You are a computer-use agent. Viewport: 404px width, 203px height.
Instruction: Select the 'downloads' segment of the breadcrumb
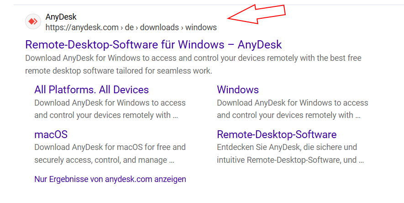(159, 27)
